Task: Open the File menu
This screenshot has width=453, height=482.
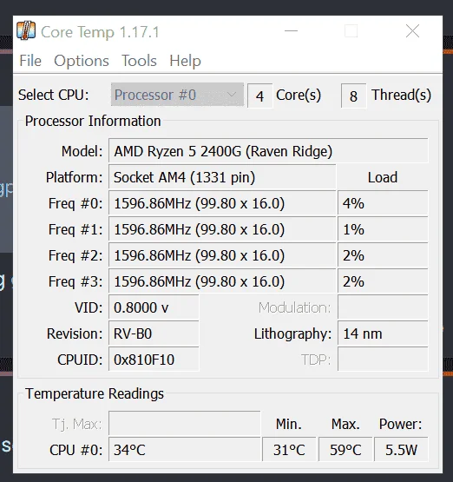Action: pyautogui.click(x=30, y=61)
